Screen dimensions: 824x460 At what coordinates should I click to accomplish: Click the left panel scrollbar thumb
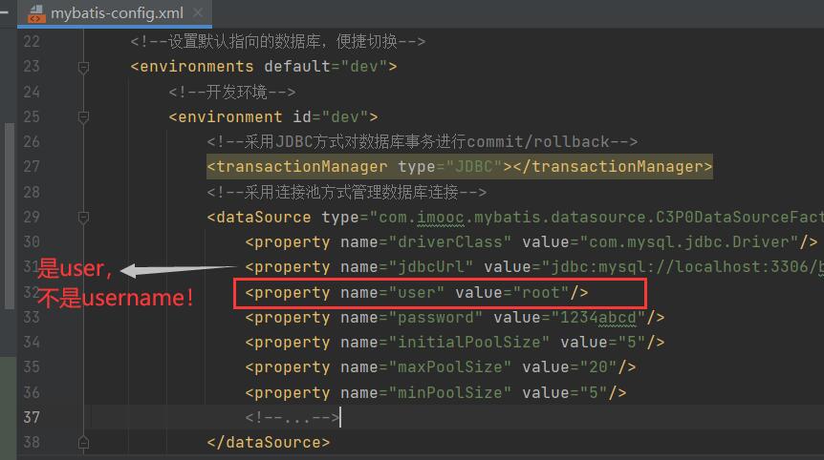click(x=9, y=216)
